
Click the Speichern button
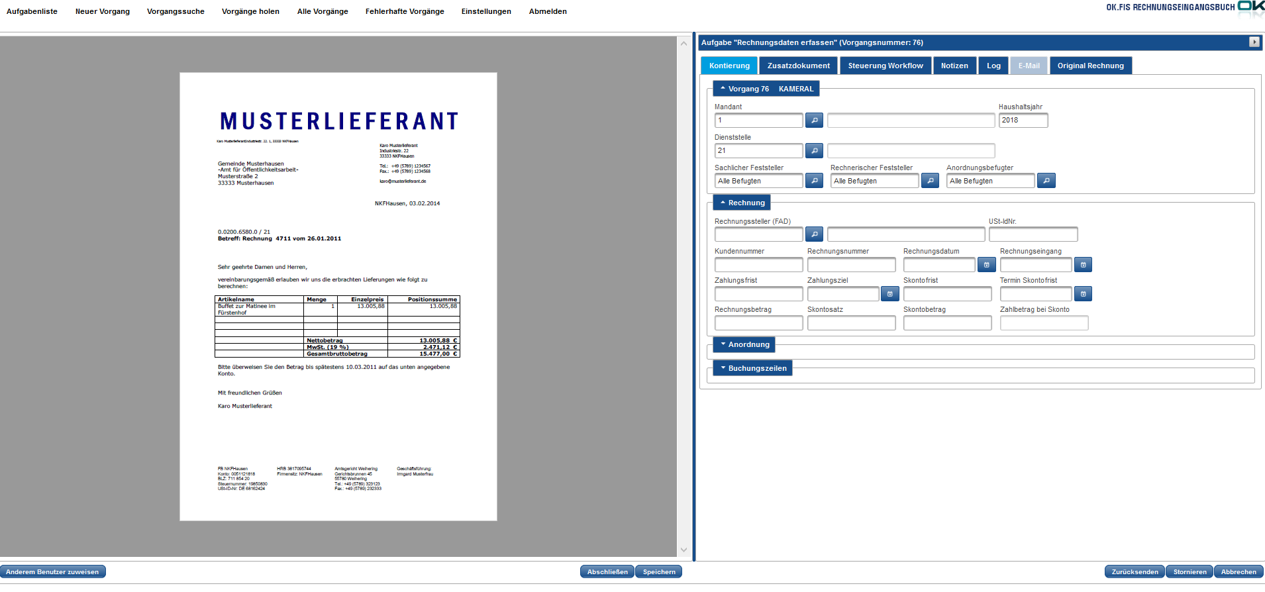point(658,572)
